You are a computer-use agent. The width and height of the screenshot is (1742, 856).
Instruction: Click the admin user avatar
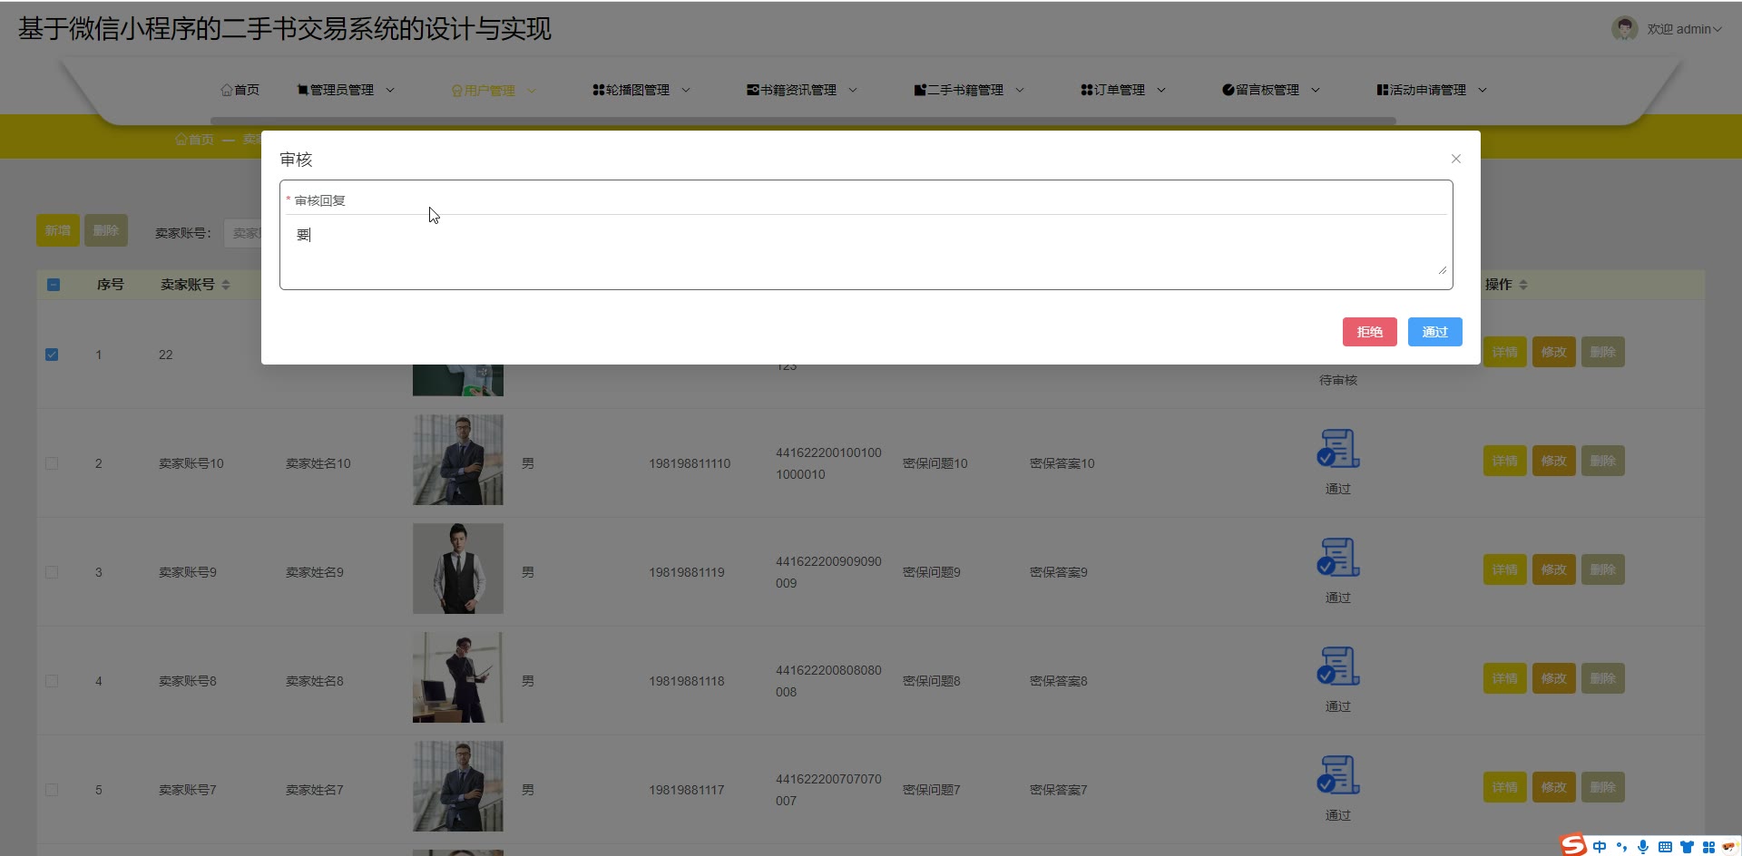point(1623,29)
